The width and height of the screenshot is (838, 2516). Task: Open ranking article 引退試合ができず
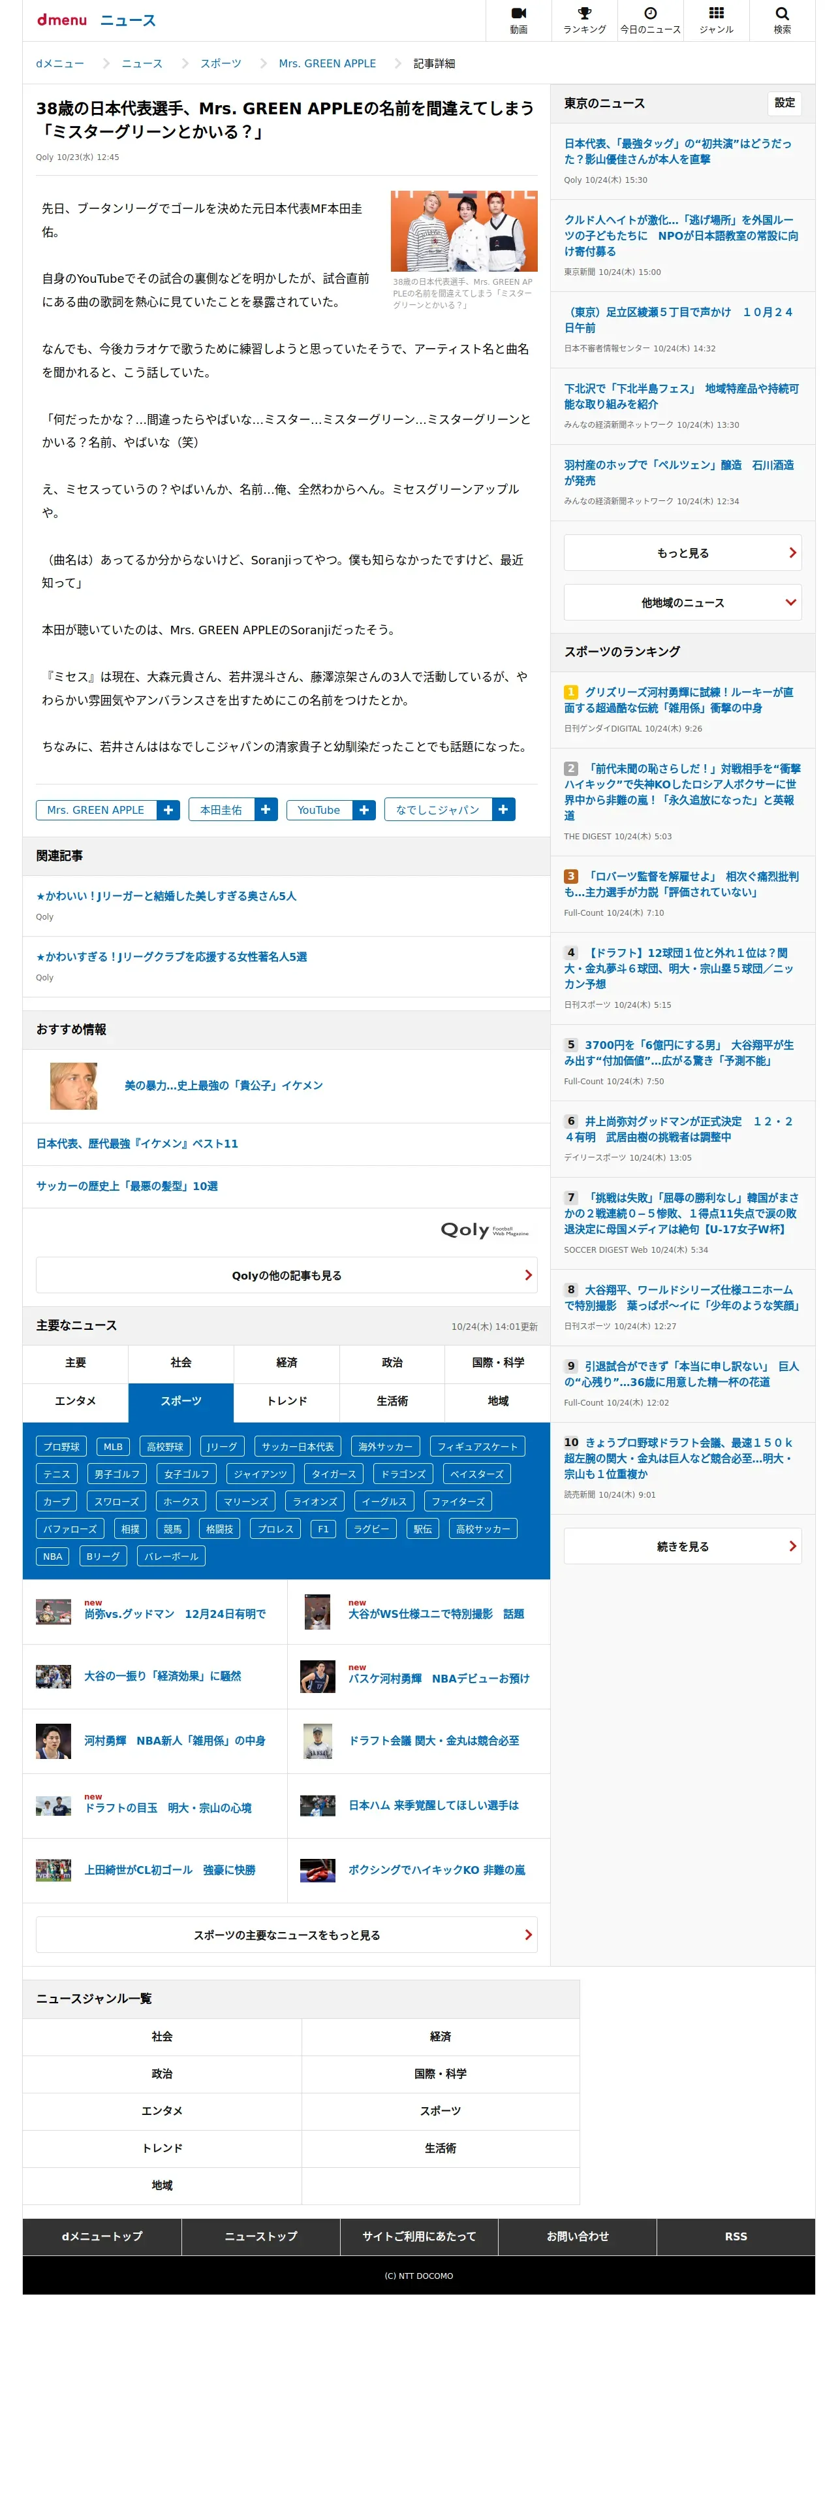coord(681,1373)
